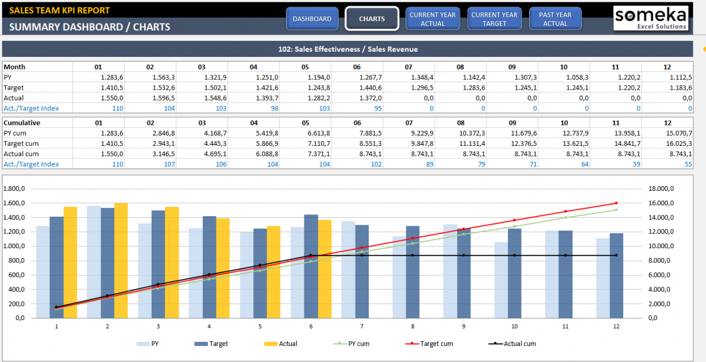This screenshot has width=706, height=362.
Task: Click the Actual cum cell for month 06
Action: 357,153
